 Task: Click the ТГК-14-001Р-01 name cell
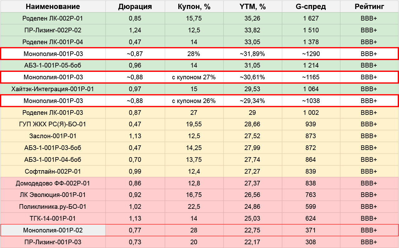(53, 218)
